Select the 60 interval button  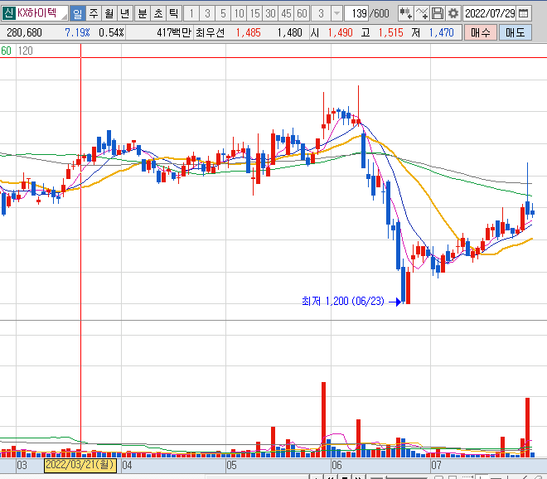coord(303,13)
